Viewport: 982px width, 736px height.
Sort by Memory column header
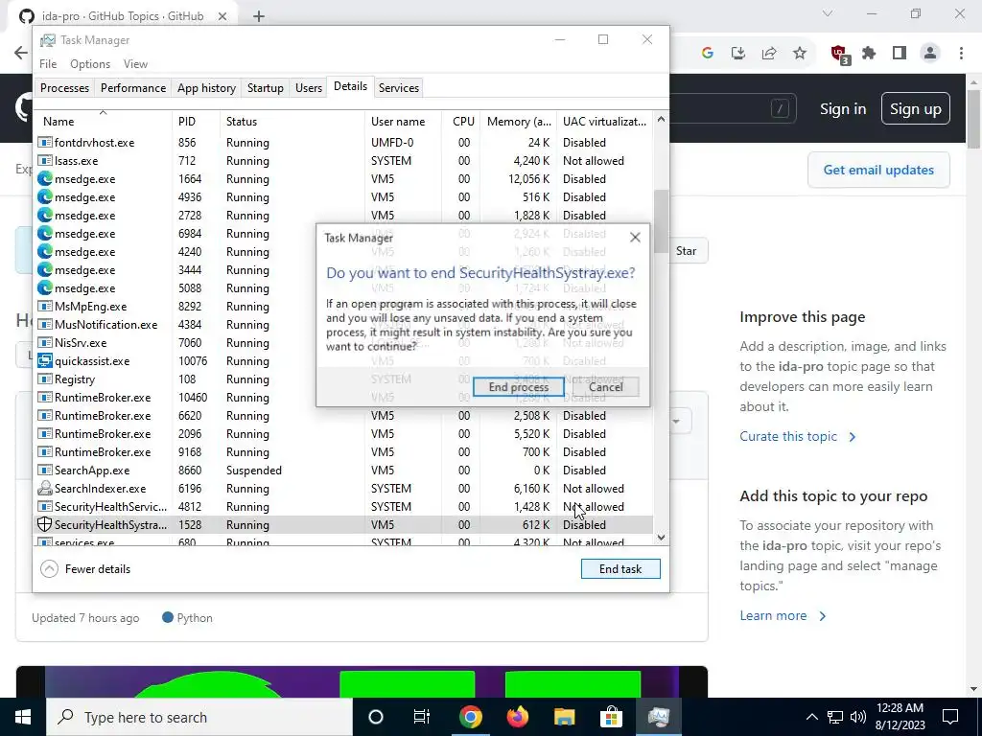pos(519,122)
